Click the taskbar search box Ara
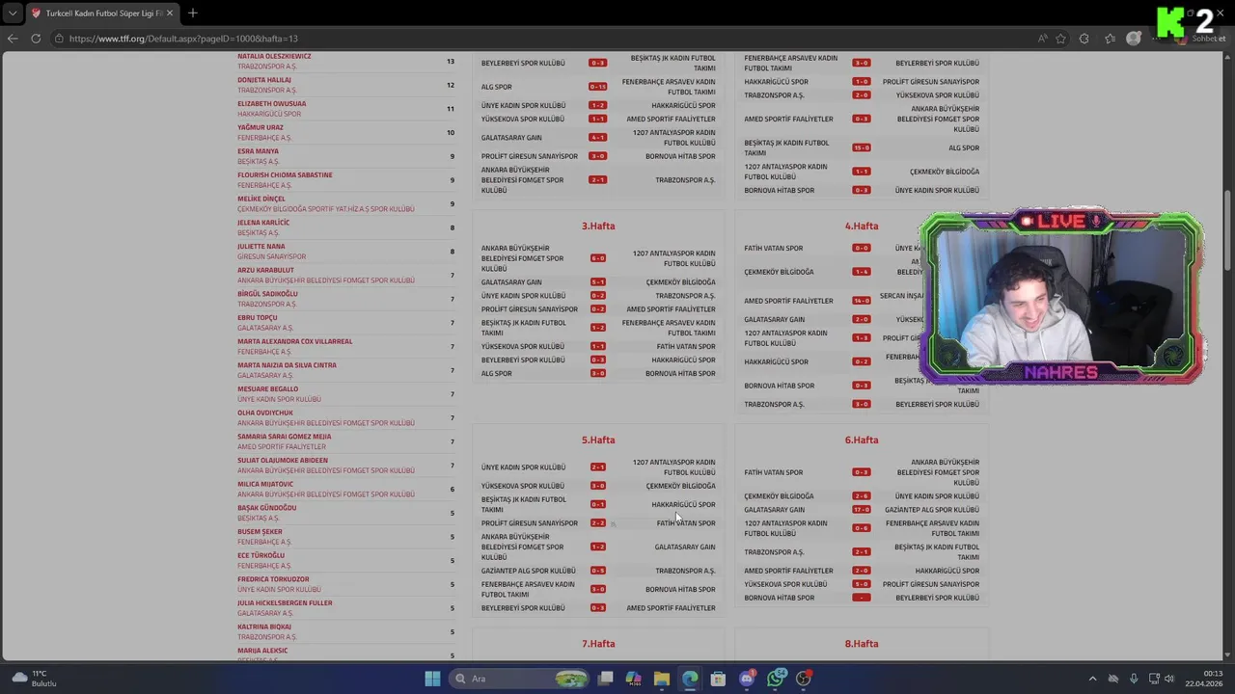 pyautogui.click(x=521, y=679)
